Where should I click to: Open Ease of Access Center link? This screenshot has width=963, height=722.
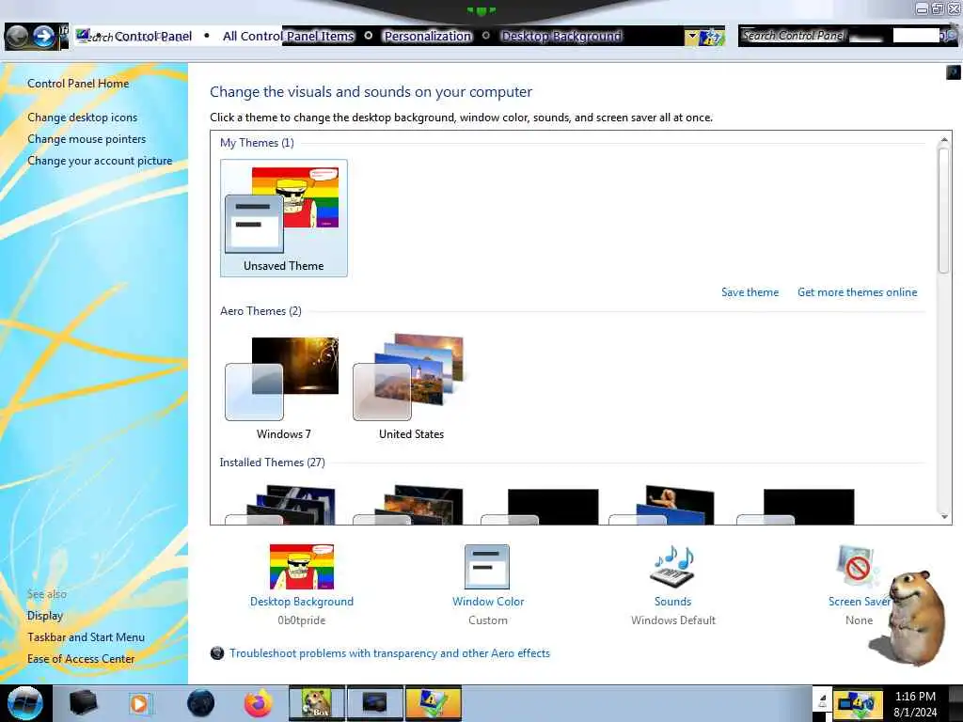pyautogui.click(x=81, y=659)
